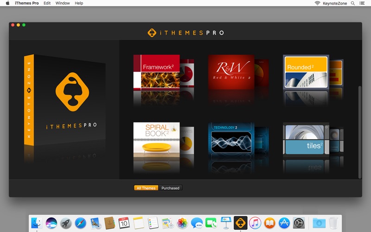Open Reminders checklist icon in dock
The width and height of the screenshot is (371, 232).
point(153,223)
